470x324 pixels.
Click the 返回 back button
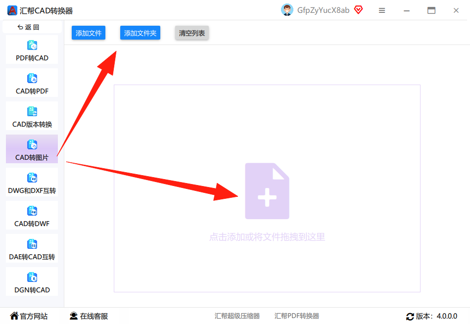tap(28, 27)
